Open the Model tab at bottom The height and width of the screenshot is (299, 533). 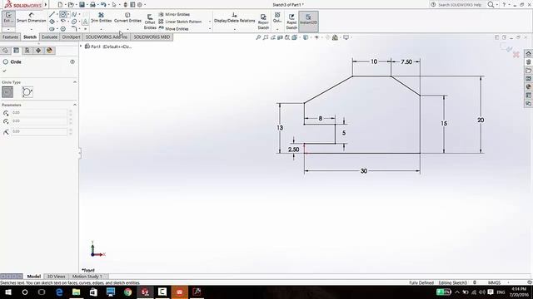(33, 277)
